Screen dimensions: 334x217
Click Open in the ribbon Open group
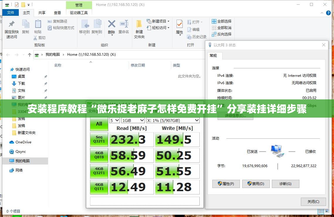[x=195, y=22]
